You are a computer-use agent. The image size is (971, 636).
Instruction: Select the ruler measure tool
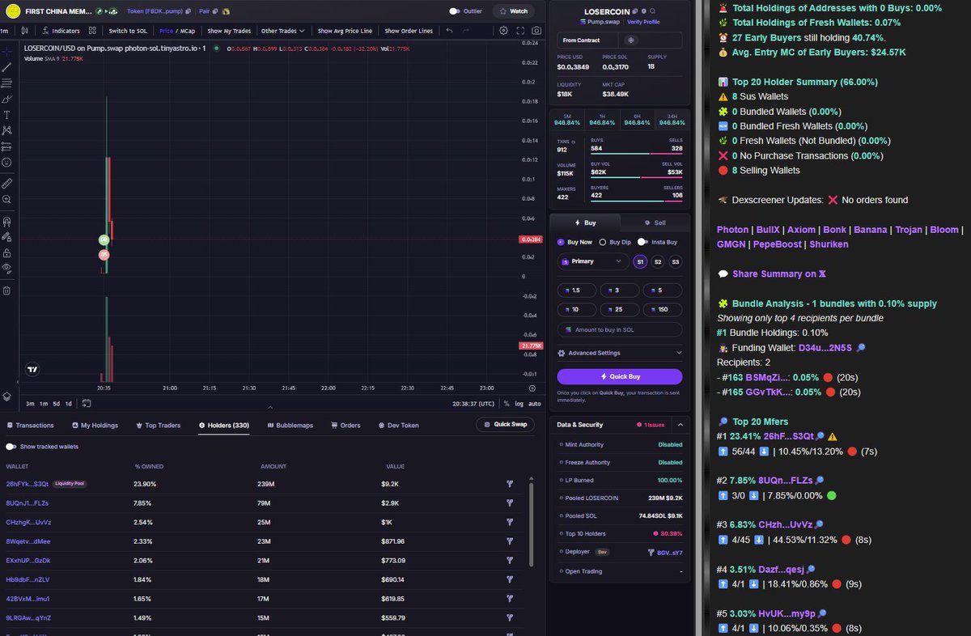pyautogui.click(x=6, y=183)
